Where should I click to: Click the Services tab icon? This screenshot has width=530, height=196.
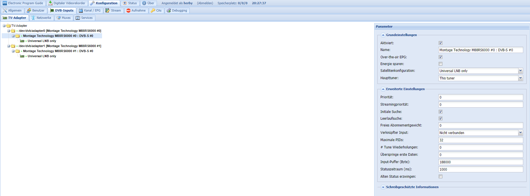(x=78, y=18)
